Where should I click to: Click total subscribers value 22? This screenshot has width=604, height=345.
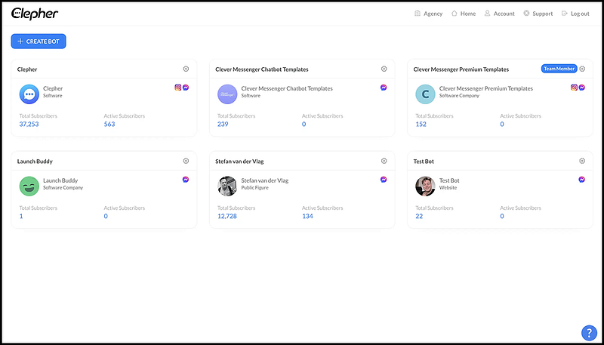point(419,216)
